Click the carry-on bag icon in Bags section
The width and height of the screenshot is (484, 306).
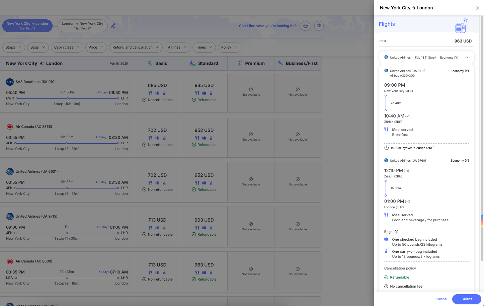click(386, 251)
